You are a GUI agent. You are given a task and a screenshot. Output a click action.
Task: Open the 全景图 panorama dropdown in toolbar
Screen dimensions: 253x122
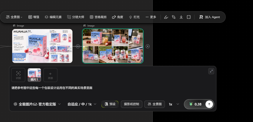click(14, 17)
